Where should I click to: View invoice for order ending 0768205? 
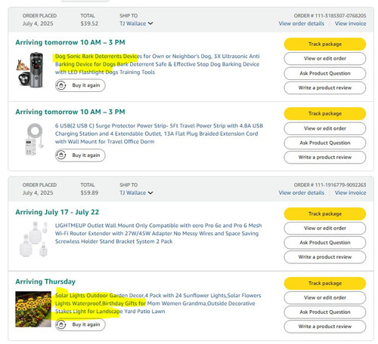pyautogui.click(x=350, y=23)
